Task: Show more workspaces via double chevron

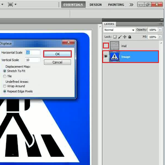Action: point(131,5)
